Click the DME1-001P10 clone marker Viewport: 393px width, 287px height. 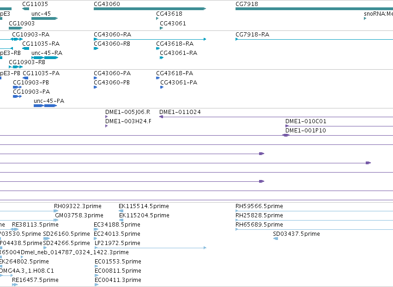(x=286, y=135)
